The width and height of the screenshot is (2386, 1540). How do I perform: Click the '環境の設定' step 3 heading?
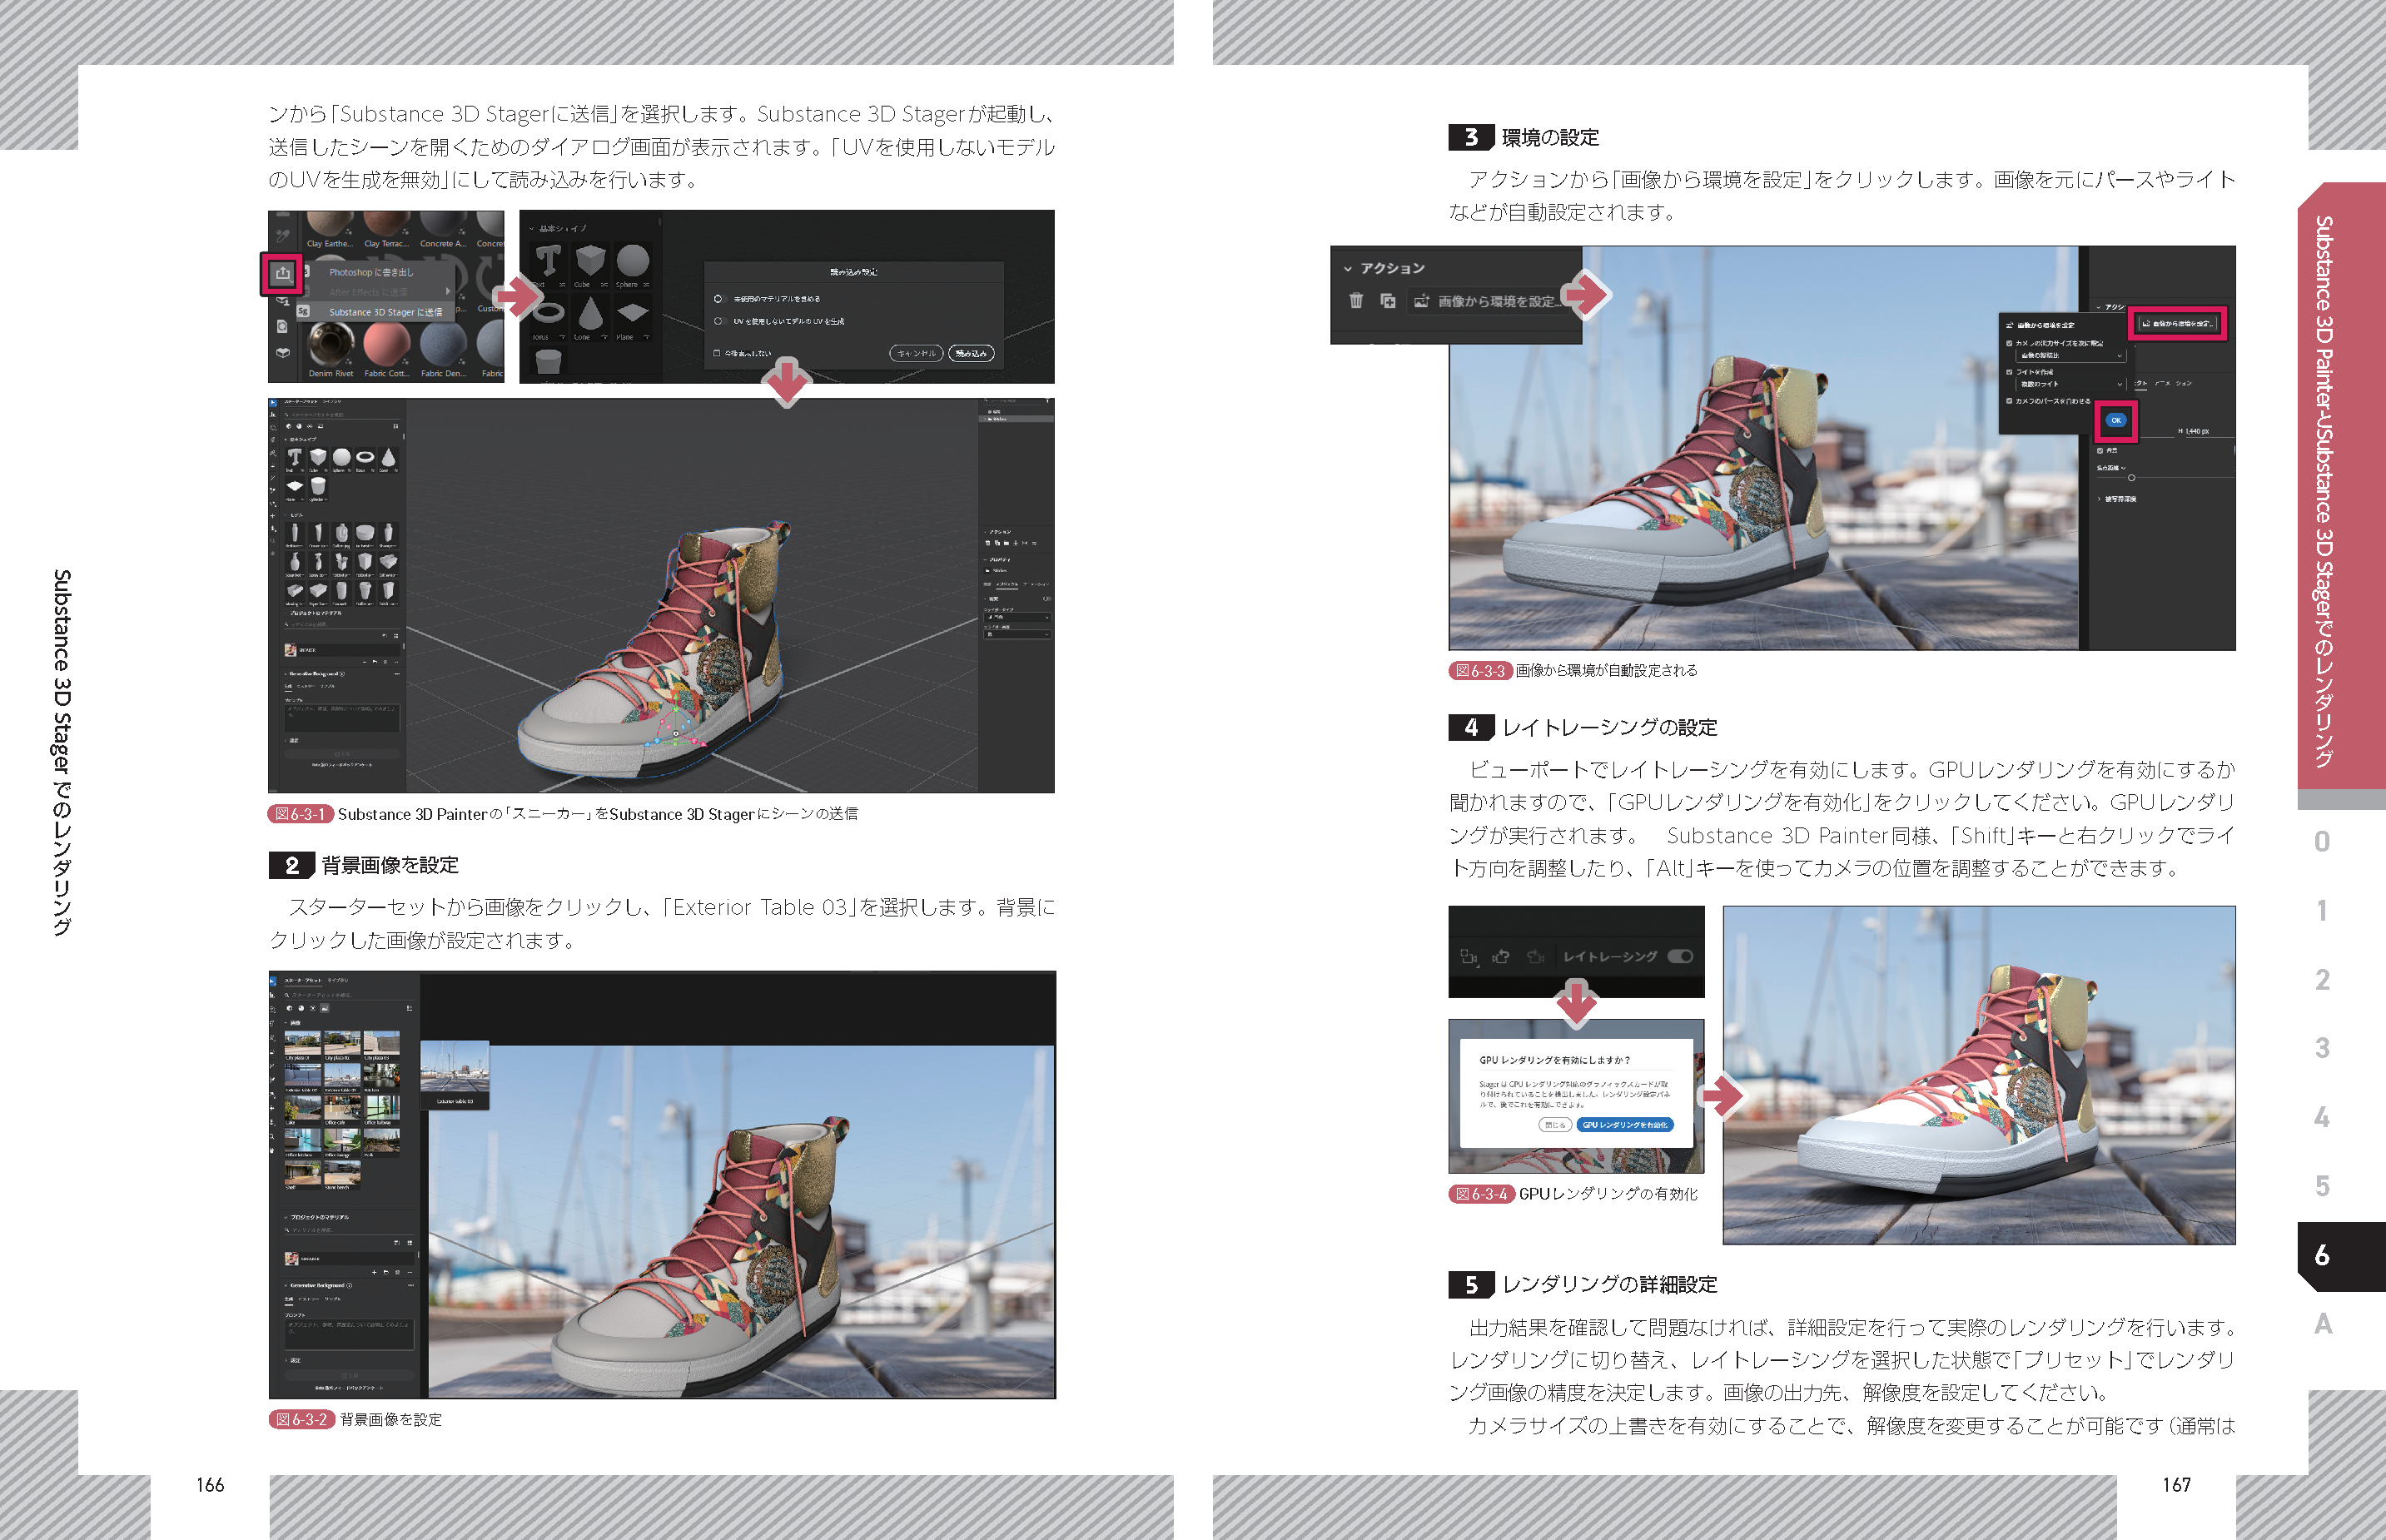[x=1550, y=138]
